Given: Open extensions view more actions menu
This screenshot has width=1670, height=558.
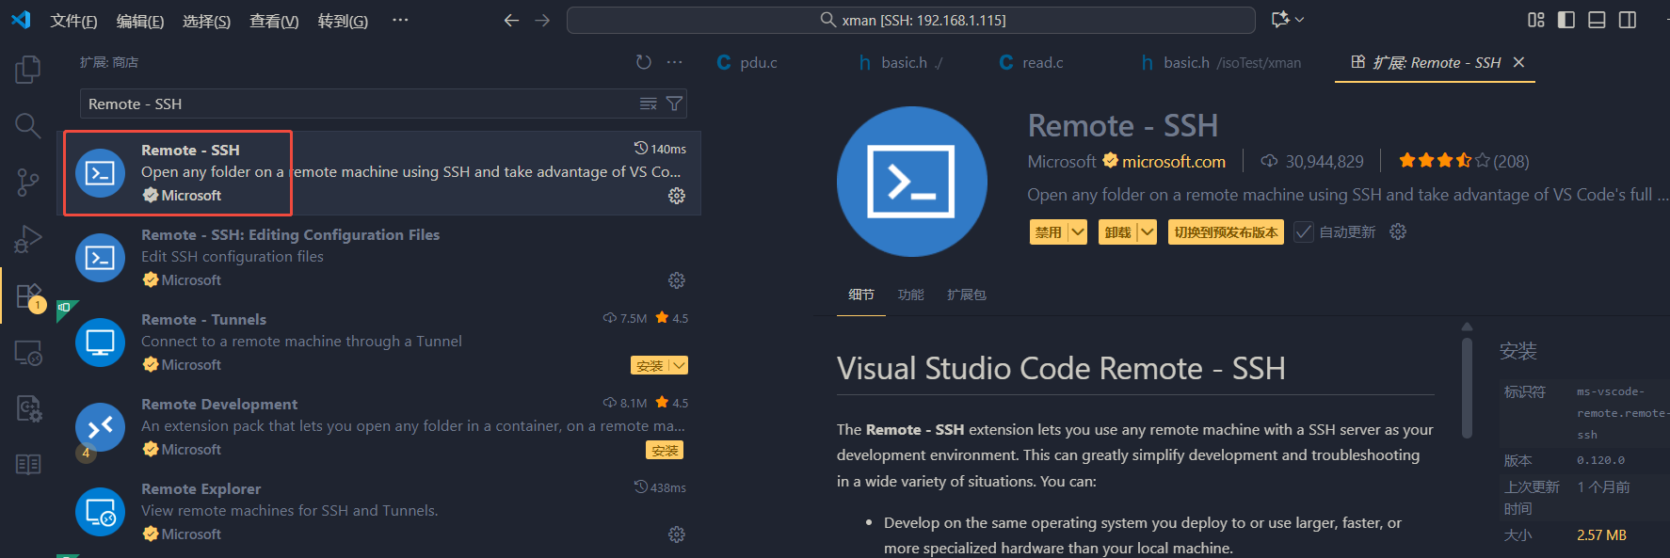Looking at the screenshot, I should point(675,62).
